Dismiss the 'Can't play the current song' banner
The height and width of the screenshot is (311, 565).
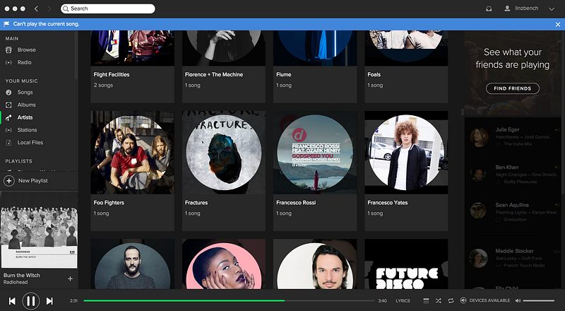(x=558, y=25)
